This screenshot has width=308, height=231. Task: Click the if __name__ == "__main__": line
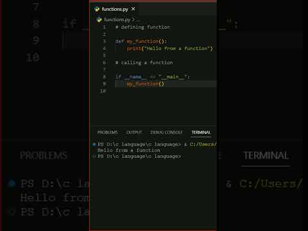click(152, 76)
